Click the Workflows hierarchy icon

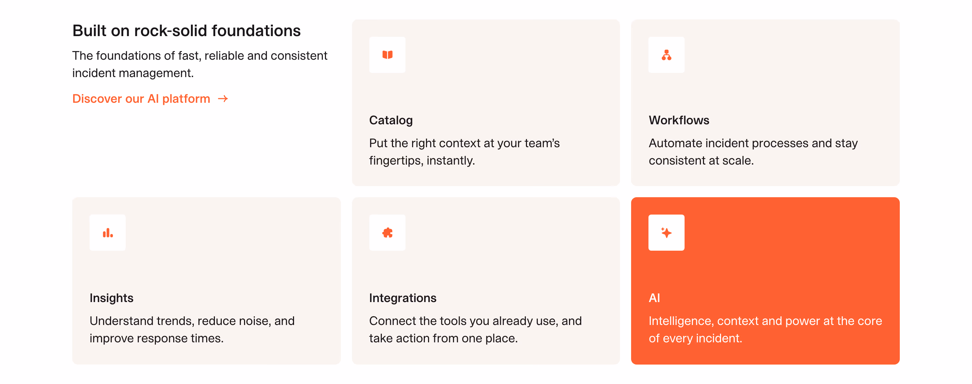point(667,55)
